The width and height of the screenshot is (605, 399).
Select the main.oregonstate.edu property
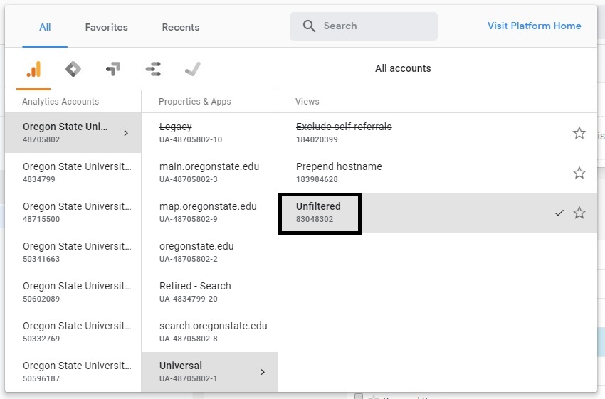pyautogui.click(x=209, y=173)
